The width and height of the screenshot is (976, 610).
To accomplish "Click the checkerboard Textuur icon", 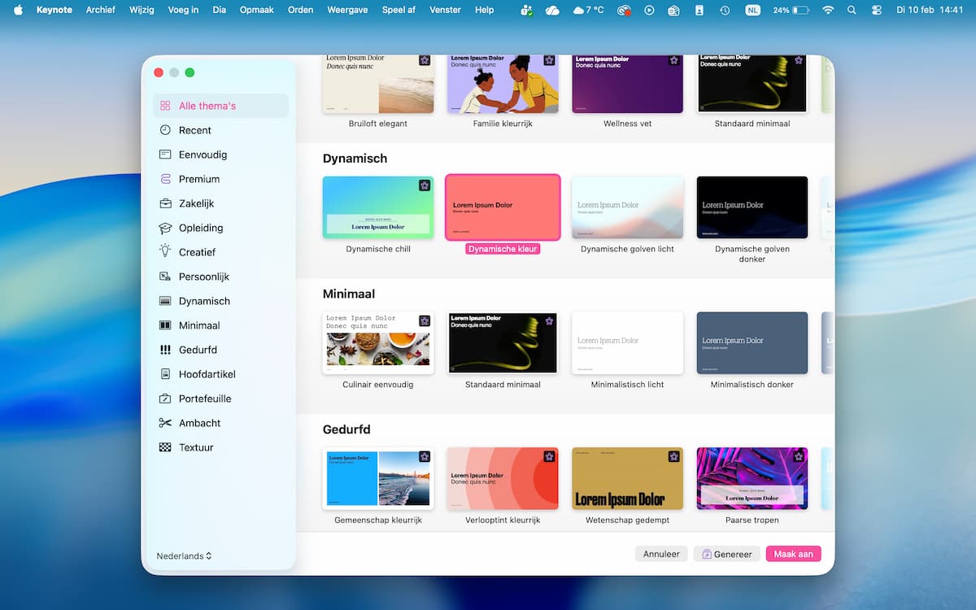I will [165, 447].
